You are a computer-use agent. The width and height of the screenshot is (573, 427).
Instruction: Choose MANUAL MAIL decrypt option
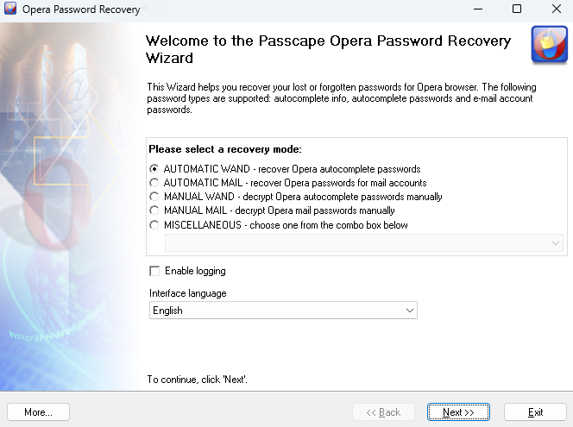coord(154,210)
